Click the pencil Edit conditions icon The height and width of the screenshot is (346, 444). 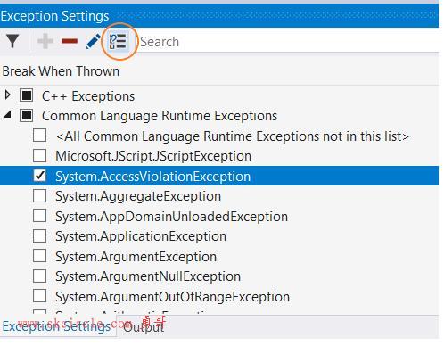pyautogui.click(x=93, y=41)
